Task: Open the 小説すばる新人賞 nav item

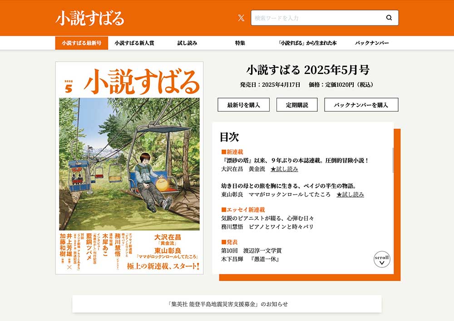Action: [134, 43]
